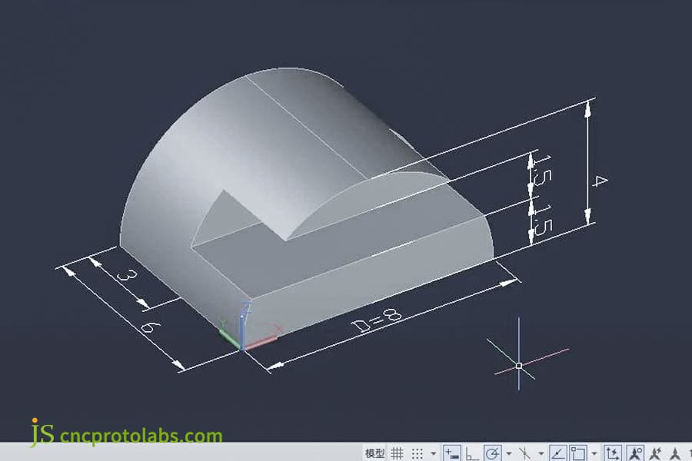Enable polar tracking
Image resolution: width=692 pixels, height=461 pixels.
493,449
